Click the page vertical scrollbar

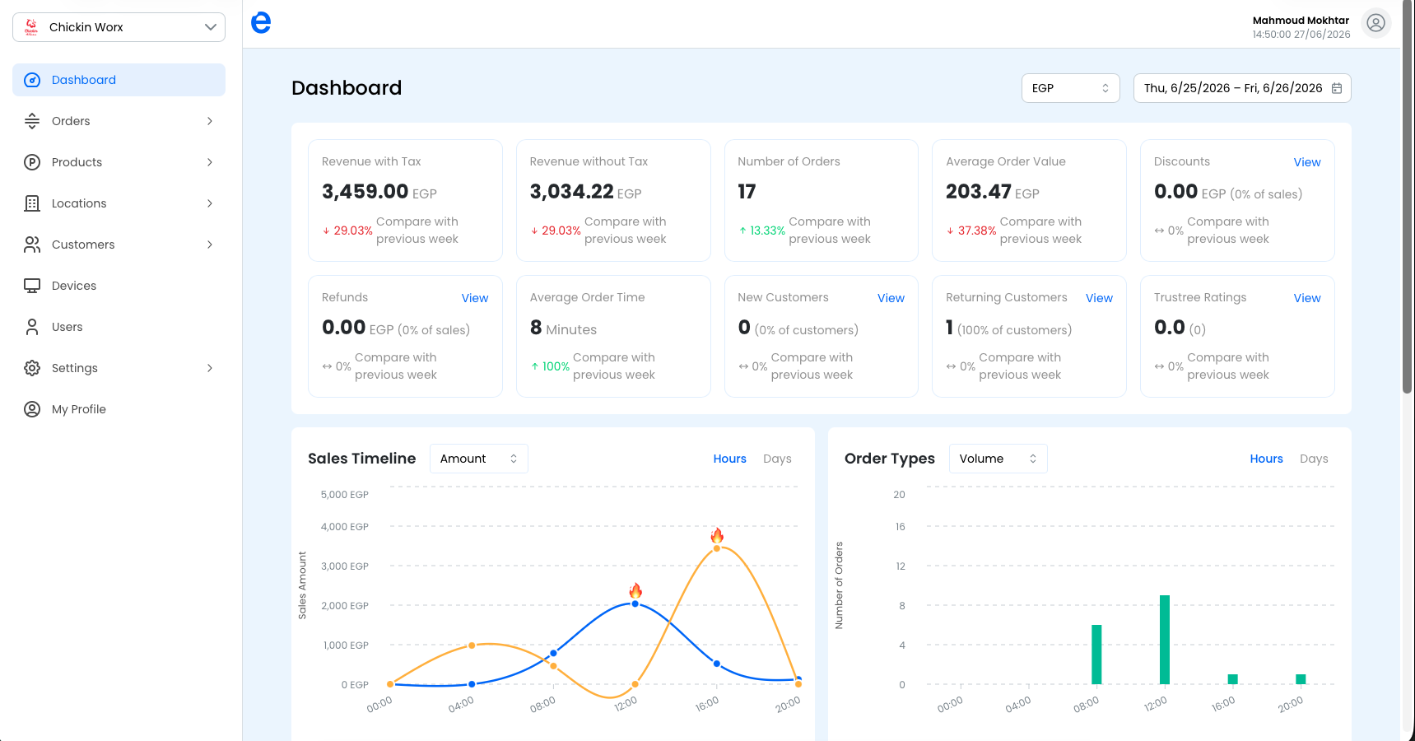click(1408, 198)
